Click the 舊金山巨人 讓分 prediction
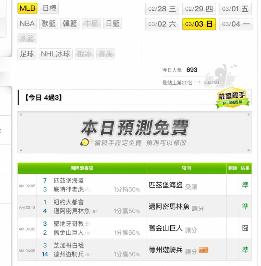 click(x=173, y=228)
